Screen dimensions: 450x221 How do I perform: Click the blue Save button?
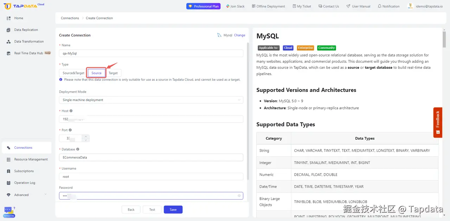pyautogui.click(x=173, y=209)
